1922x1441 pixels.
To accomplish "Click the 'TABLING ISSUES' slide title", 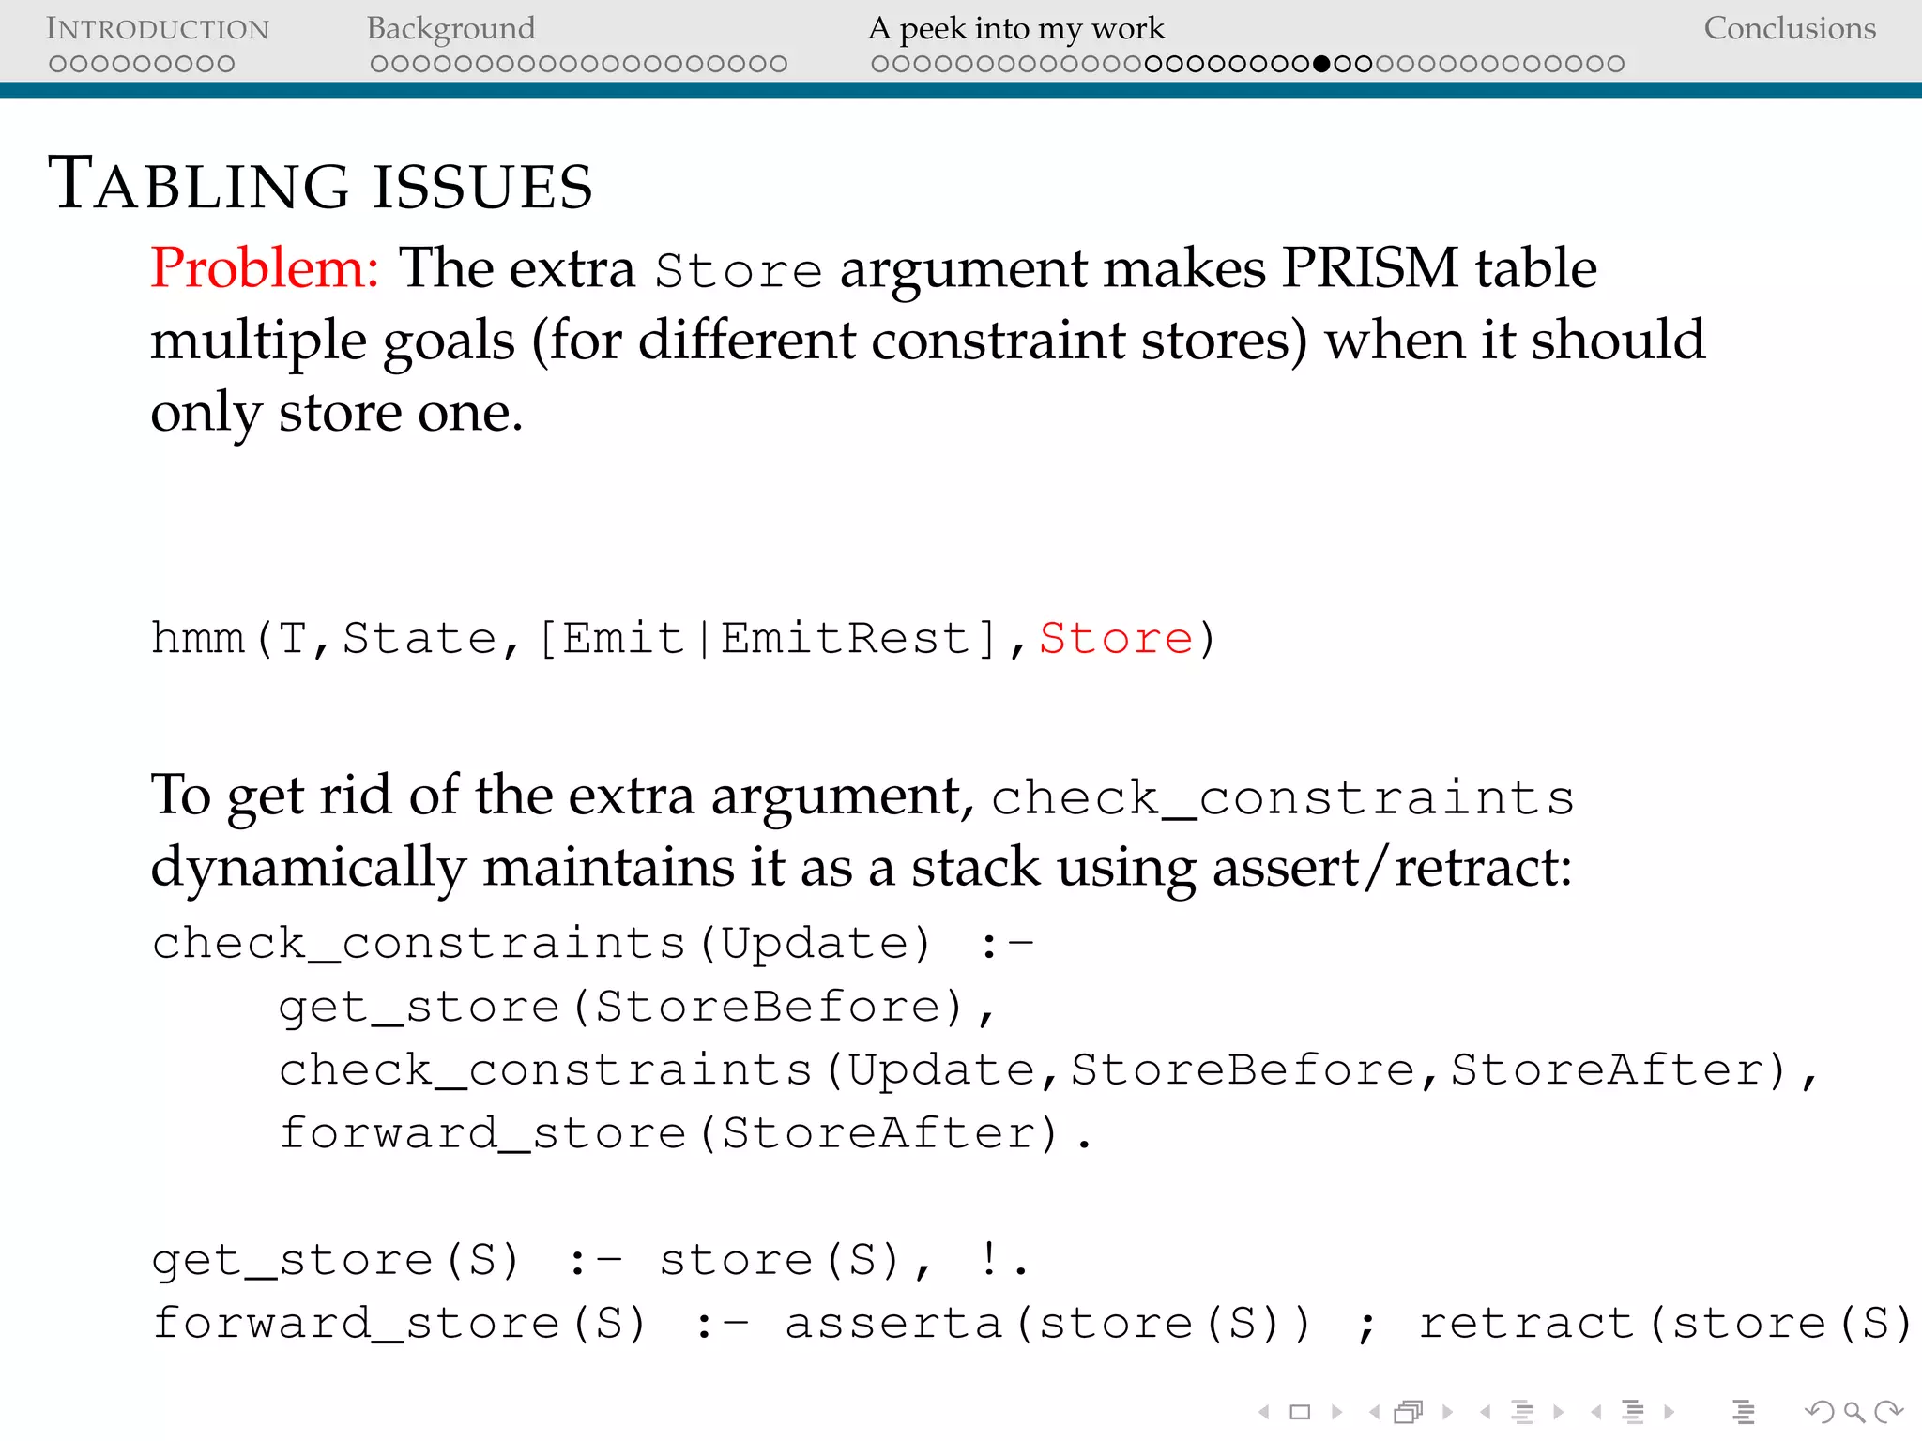I will 320,184.
